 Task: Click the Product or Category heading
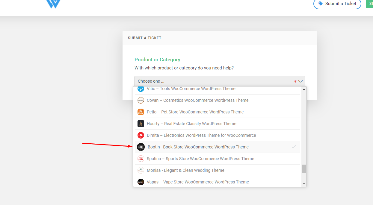coord(157,60)
